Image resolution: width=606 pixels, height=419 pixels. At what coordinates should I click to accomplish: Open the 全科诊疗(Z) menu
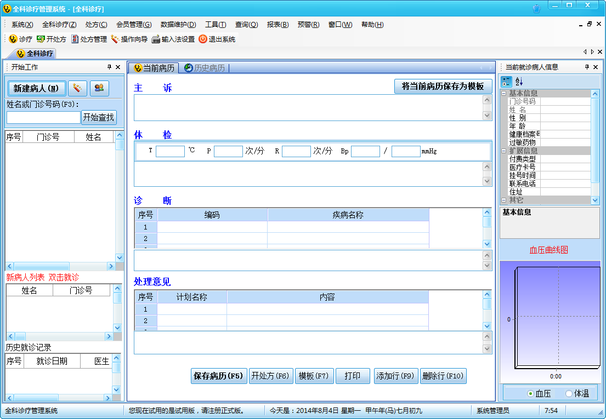[59, 25]
